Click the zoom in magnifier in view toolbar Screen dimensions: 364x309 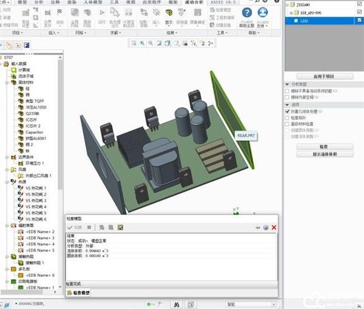pyautogui.click(x=142, y=44)
